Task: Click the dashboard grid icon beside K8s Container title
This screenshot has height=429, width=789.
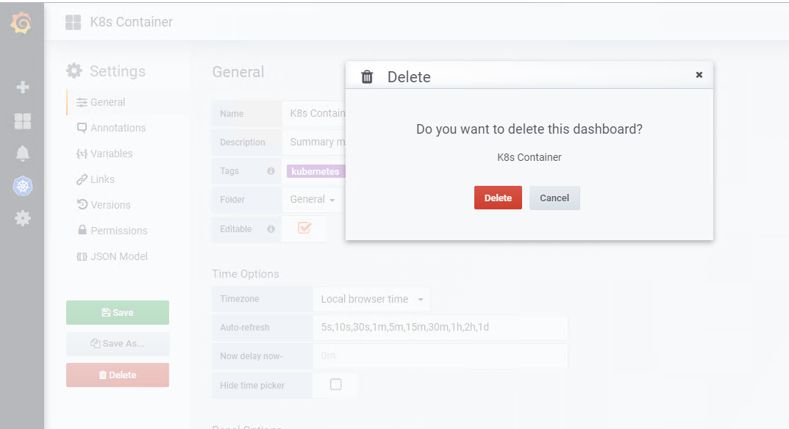Action: click(73, 22)
